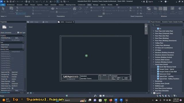This screenshot has height=103, width=184.
Task: Click the Sheet icon in Sheet Composition
Action: pos(131,8)
